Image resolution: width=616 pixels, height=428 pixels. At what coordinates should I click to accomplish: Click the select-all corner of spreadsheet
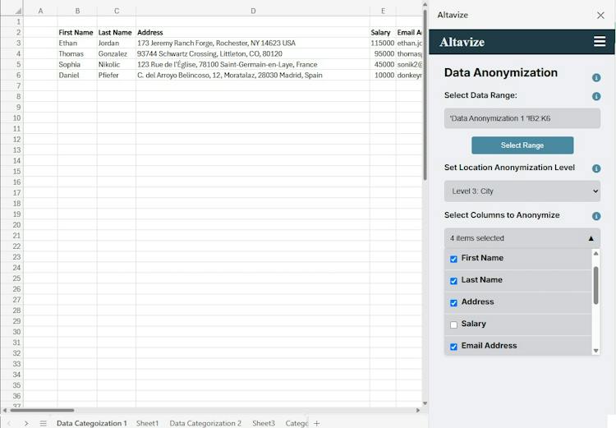pos(17,11)
